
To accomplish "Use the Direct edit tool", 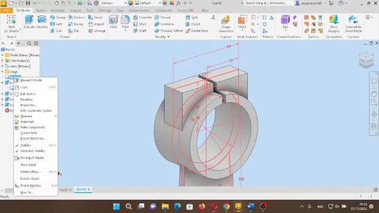I will 192,24.
